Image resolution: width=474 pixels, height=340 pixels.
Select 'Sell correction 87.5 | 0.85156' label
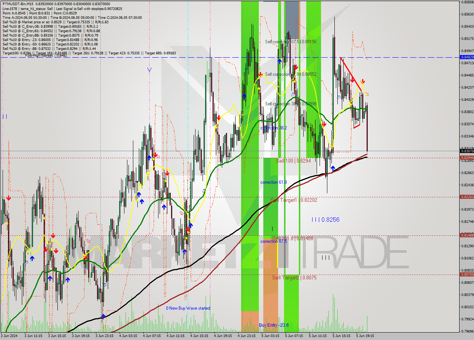(291, 42)
